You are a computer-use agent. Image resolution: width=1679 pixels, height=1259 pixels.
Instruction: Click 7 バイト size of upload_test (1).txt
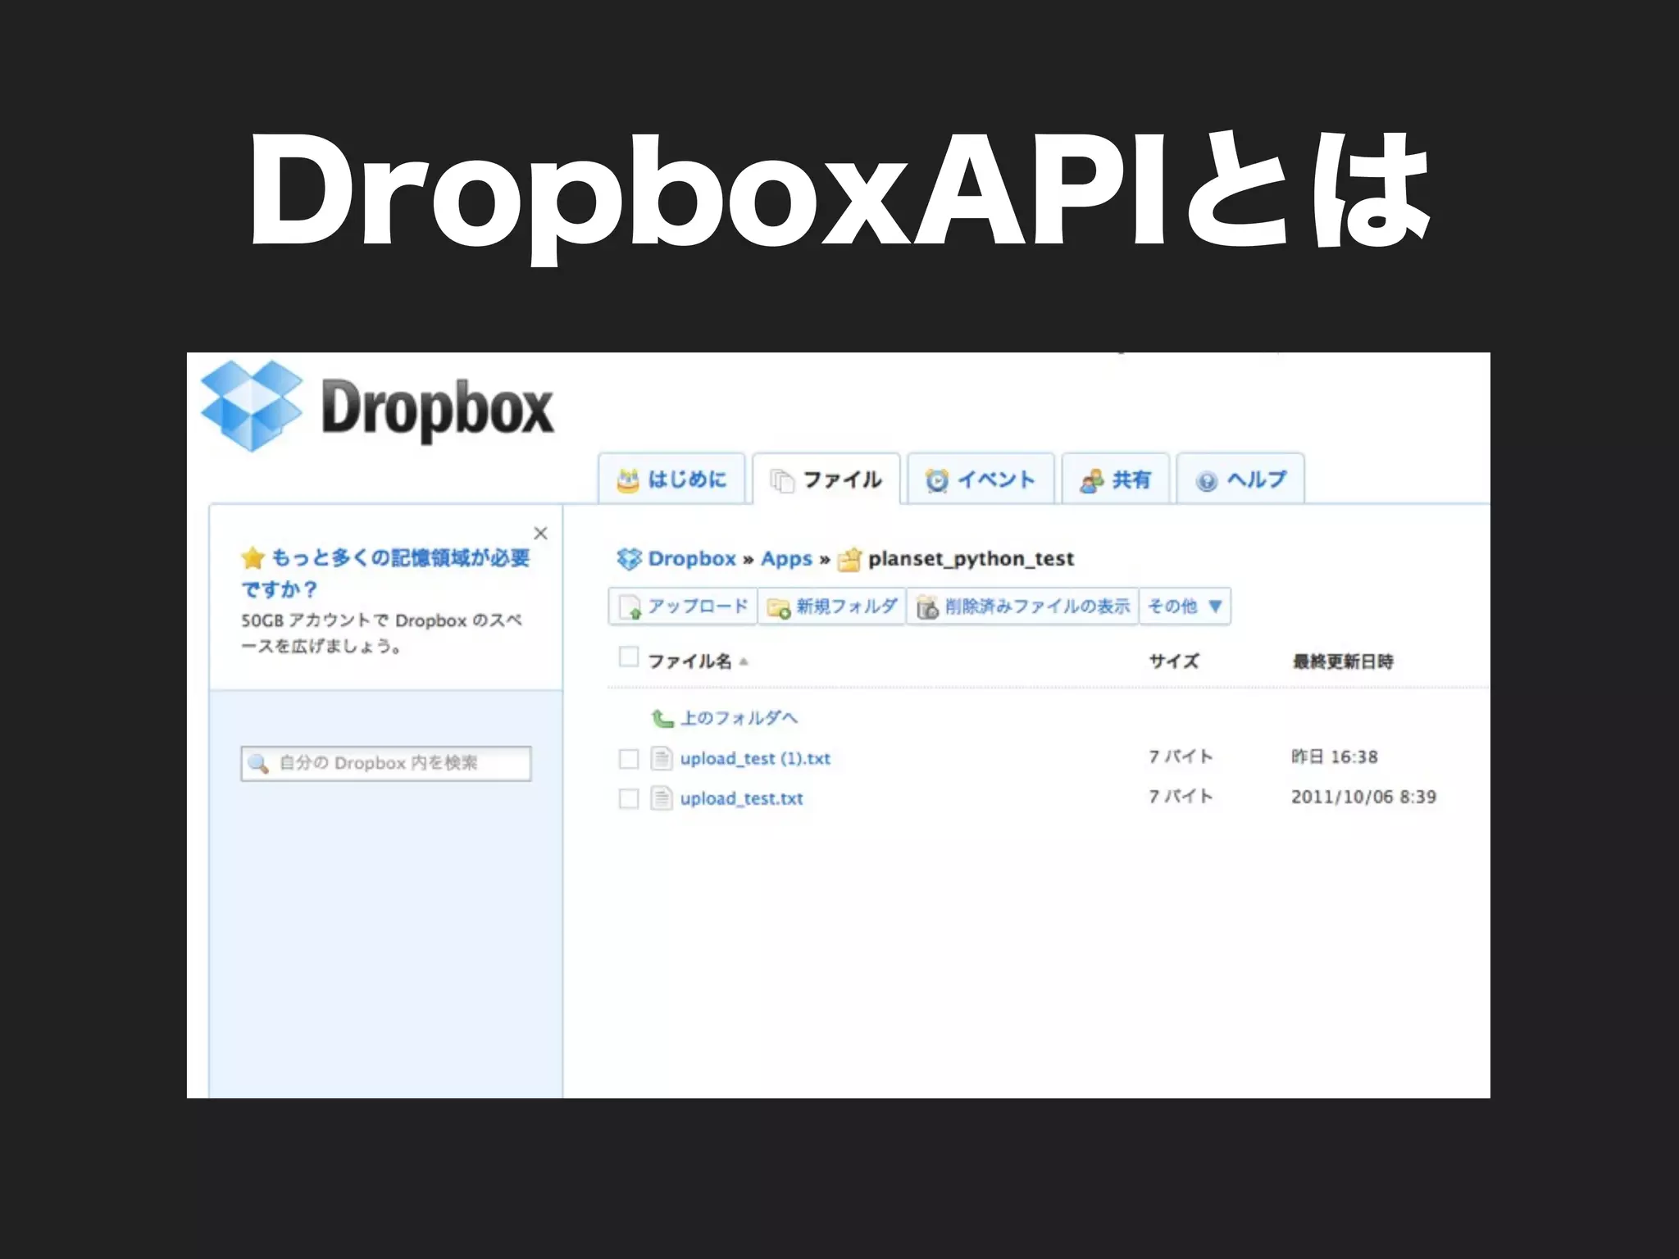(x=1180, y=757)
